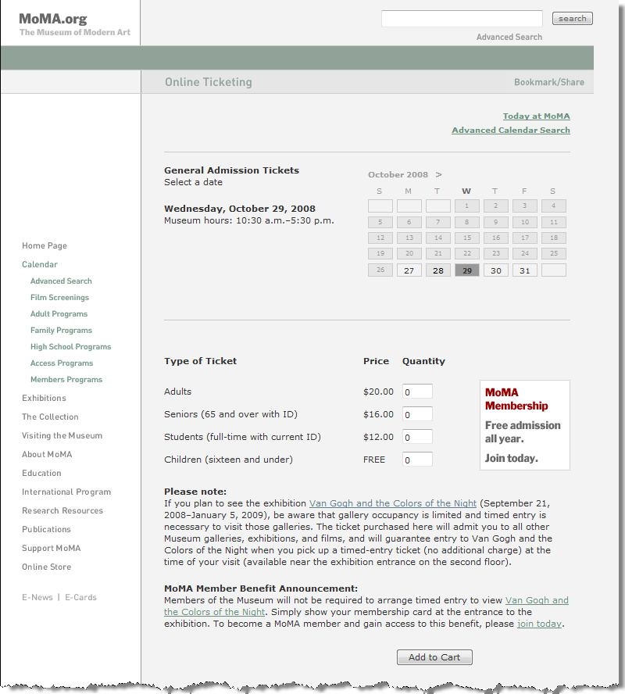Click the Museum hours text

click(x=249, y=220)
